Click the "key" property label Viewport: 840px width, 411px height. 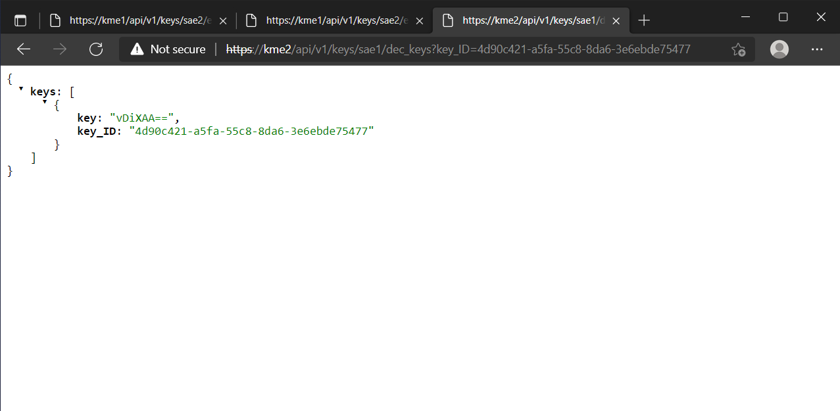(x=87, y=118)
